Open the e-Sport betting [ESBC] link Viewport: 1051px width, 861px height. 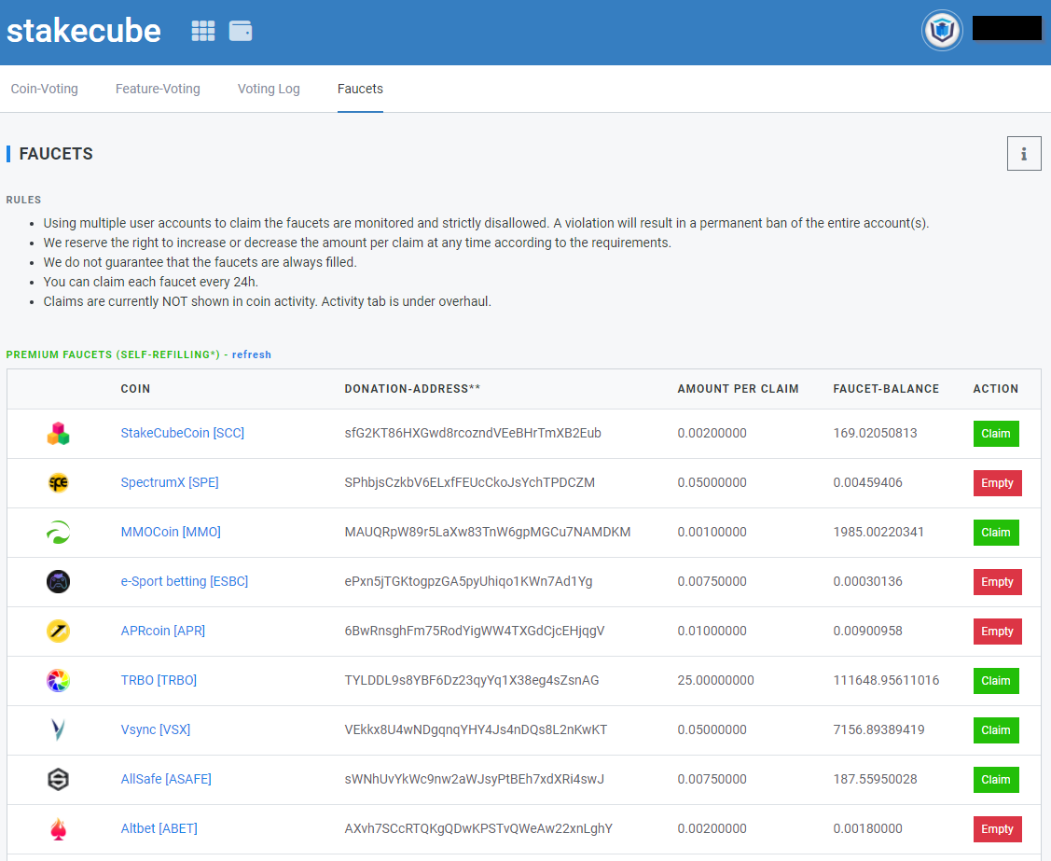185,581
